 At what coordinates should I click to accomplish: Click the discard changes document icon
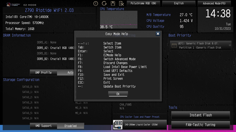pos(121,4)
